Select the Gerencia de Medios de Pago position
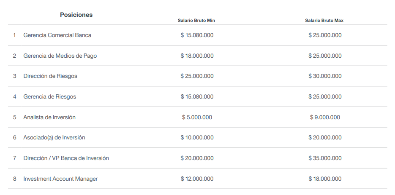This screenshot has height=195, width=395. [x=60, y=56]
